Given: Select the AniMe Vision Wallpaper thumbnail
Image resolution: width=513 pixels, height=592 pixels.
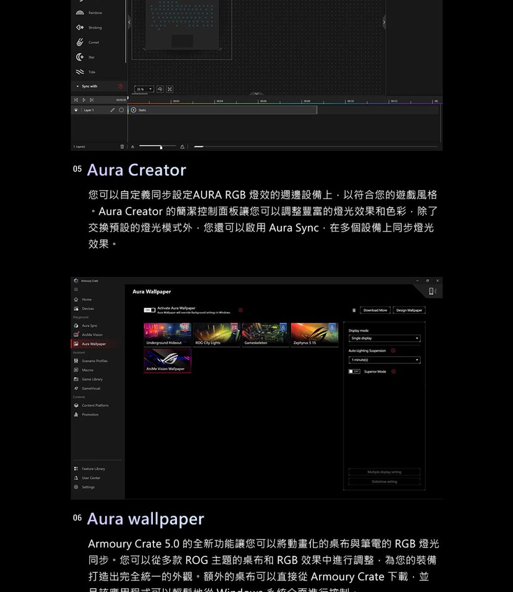Looking at the screenshot, I should 167,361.
